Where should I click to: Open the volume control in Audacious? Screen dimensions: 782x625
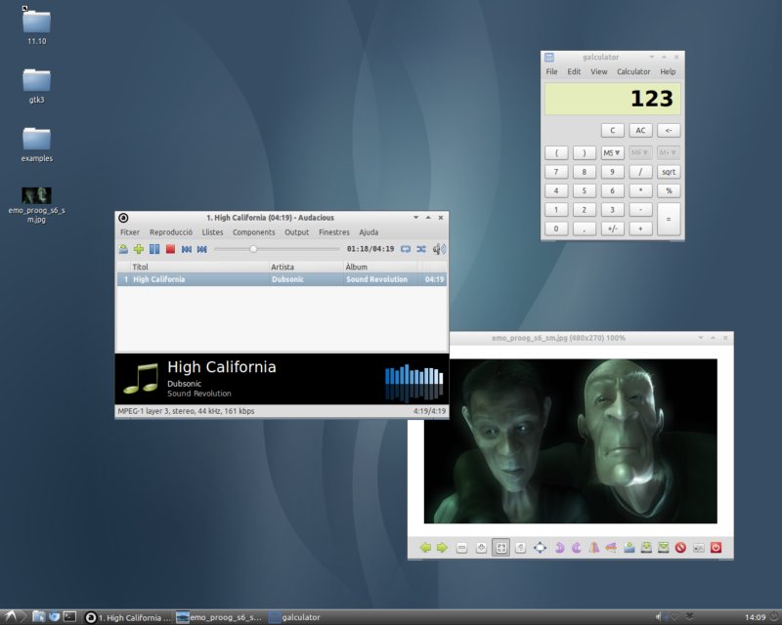pos(439,249)
